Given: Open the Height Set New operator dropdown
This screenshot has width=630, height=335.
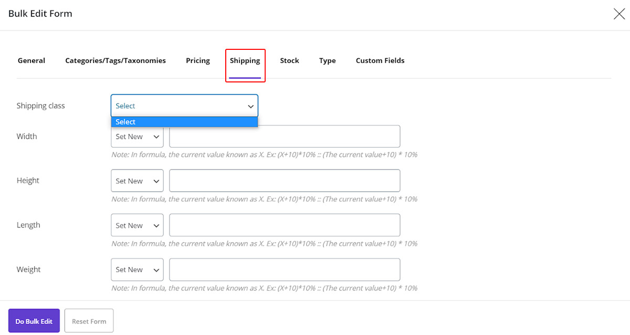Looking at the screenshot, I should pyautogui.click(x=137, y=181).
